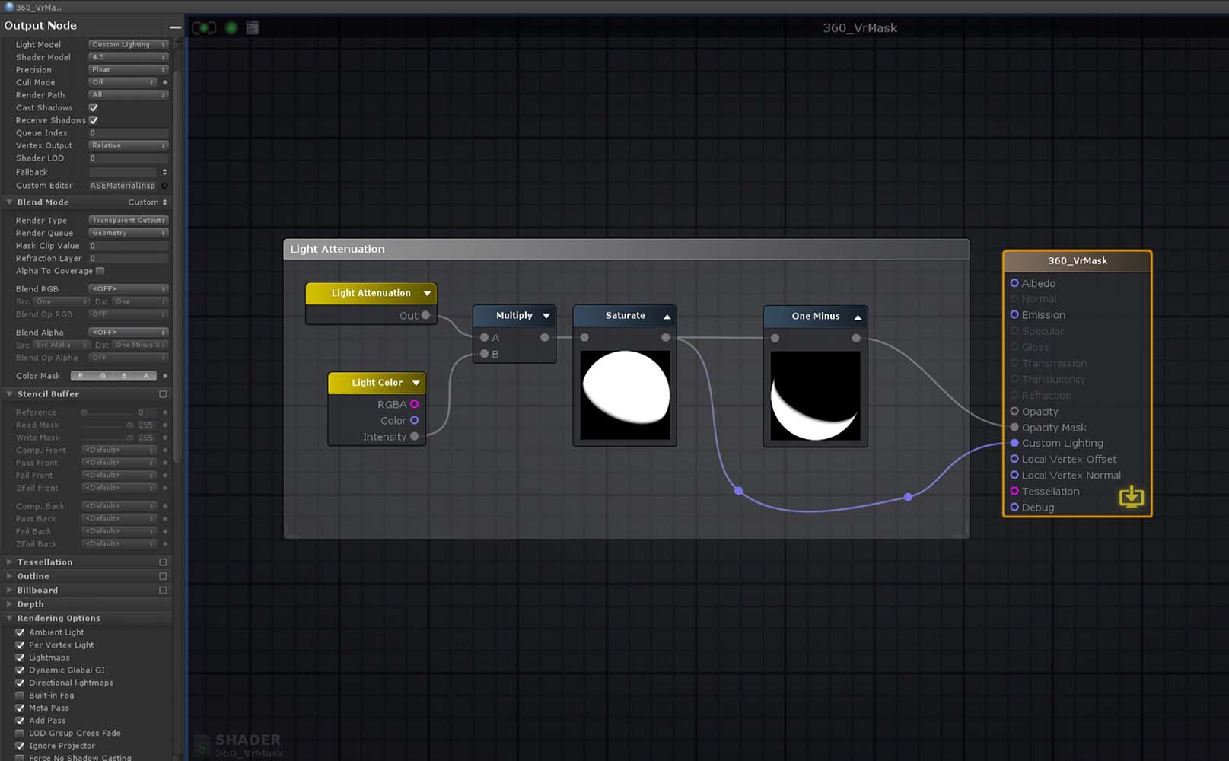
Task: Click Light Color's Color output port
Action: (x=414, y=420)
